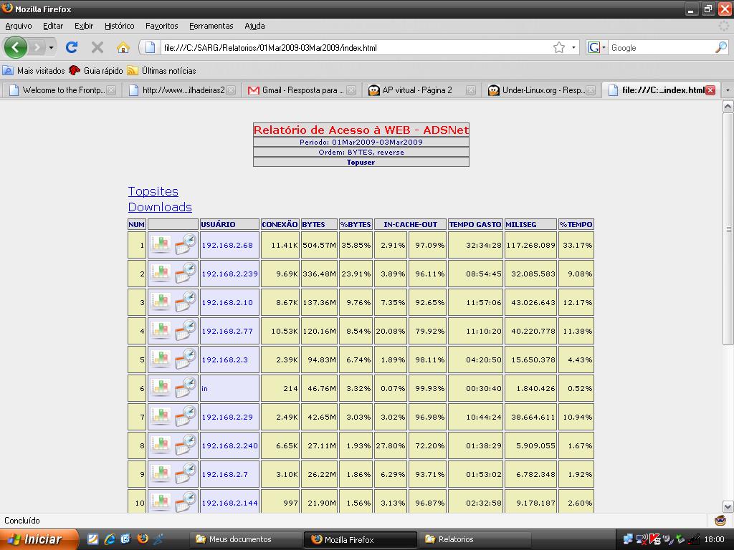Click graph icon for 192.168.2.240 row
This screenshot has width=734, height=550.
pos(161,445)
